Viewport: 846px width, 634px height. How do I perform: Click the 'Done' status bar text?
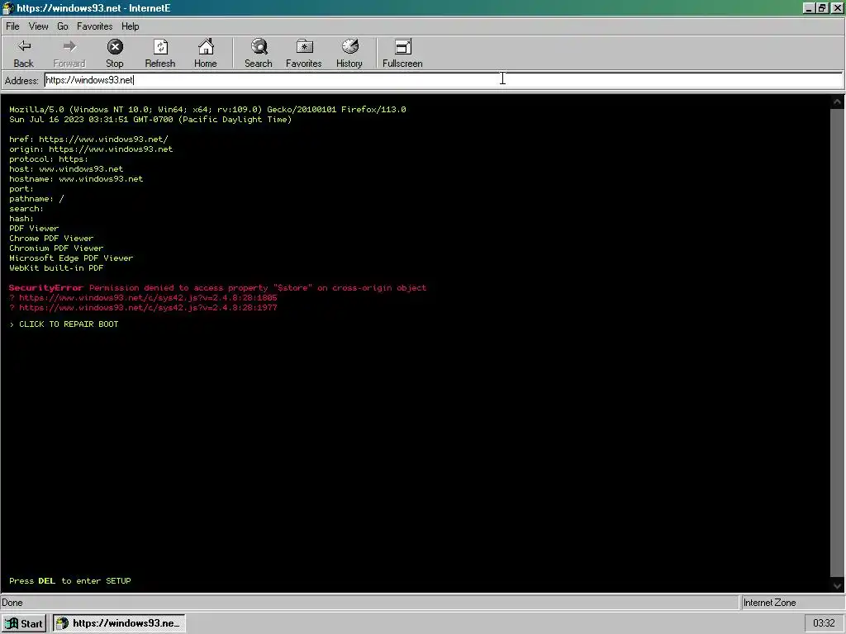12,603
